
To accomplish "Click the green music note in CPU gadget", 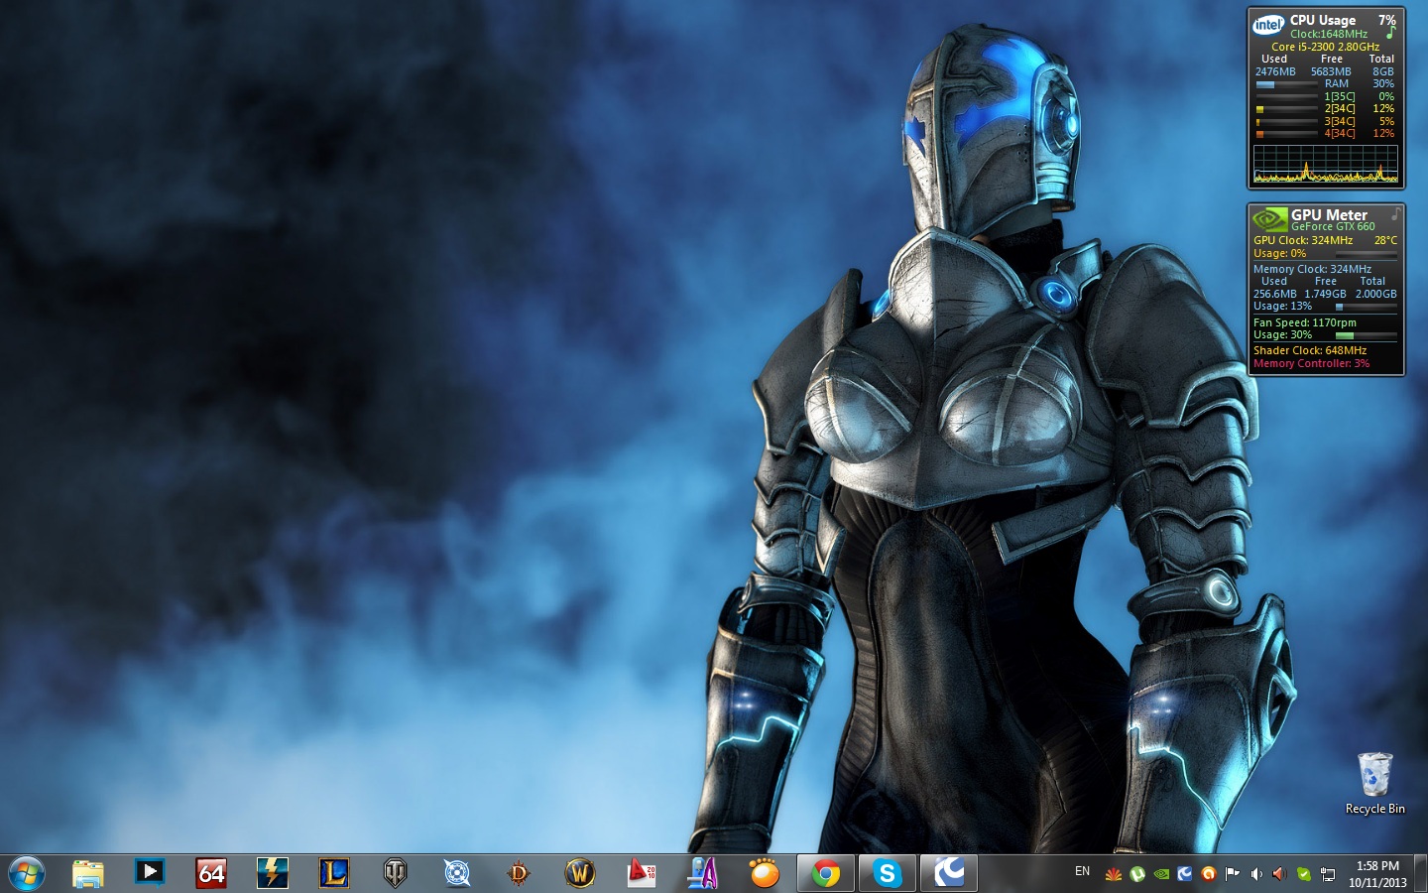I will [x=1390, y=33].
